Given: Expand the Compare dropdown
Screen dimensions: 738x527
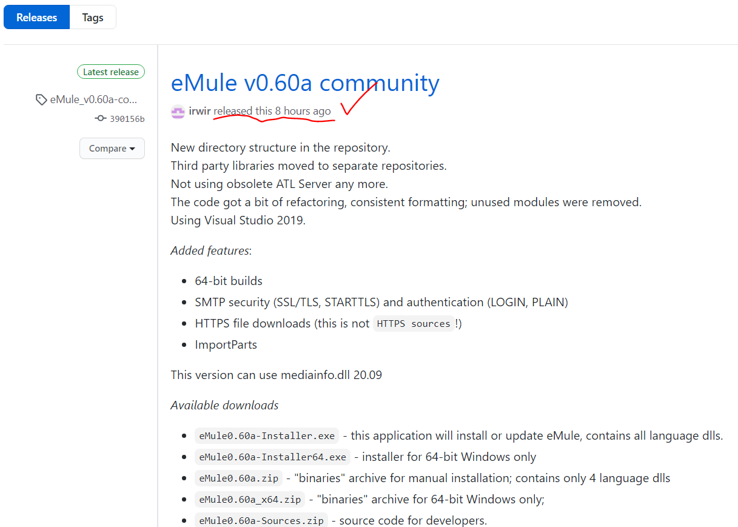Looking at the screenshot, I should pos(112,149).
